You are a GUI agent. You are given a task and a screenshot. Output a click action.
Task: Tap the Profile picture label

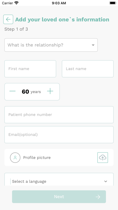[x=37, y=157]
